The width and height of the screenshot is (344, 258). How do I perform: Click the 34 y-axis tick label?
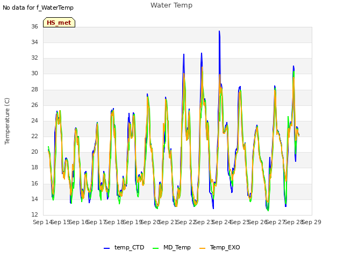coord(34,42)
